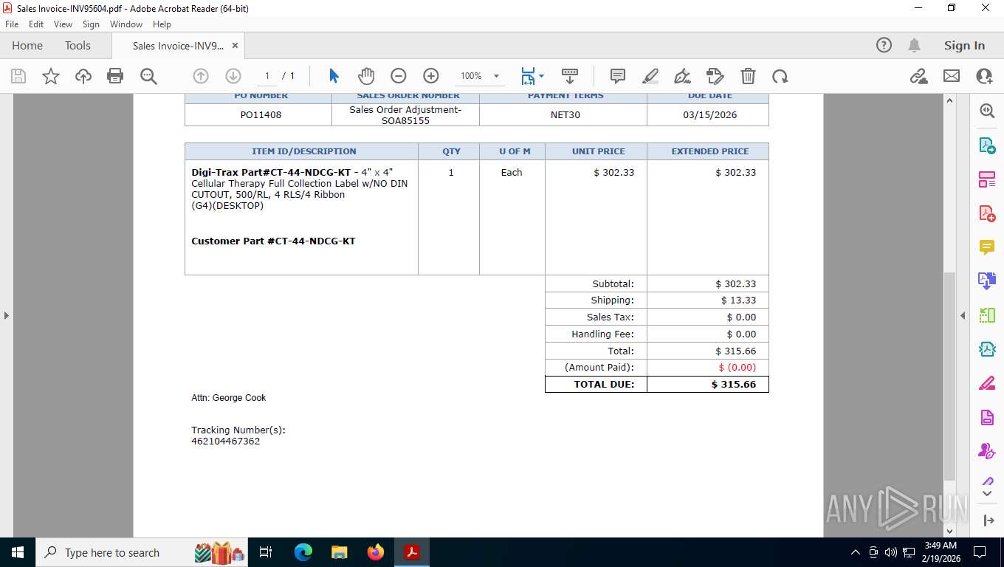Add a sticky note comment

(x=618, y=76)
